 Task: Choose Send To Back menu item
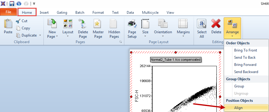click(x=246, y=57)
